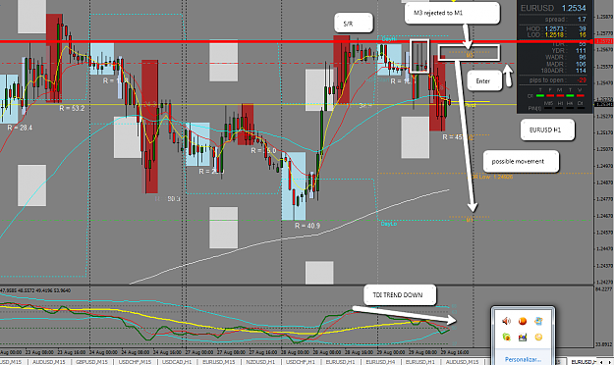Screen dimensions: 614x365
Task: Switch to the EURUSD,H4 chart tab
Action: click(x=380, y=362)
